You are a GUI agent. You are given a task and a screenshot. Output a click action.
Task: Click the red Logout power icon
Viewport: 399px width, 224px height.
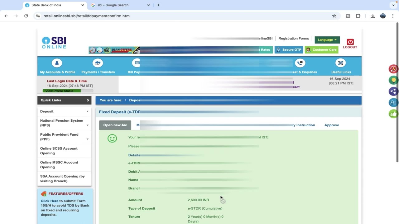[x=350, y=42]
